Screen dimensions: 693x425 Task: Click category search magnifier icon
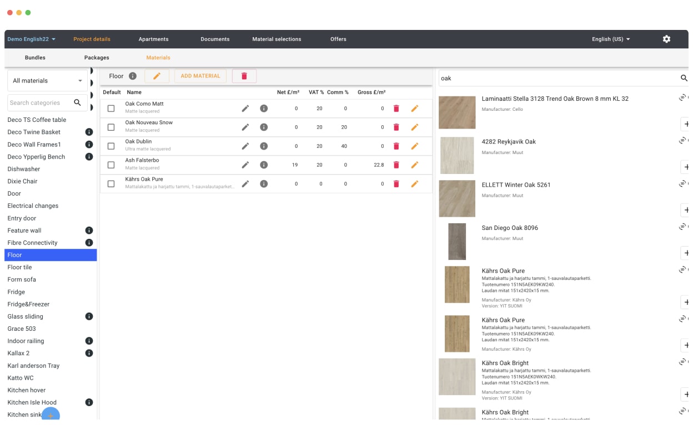(x=77, y=103)
